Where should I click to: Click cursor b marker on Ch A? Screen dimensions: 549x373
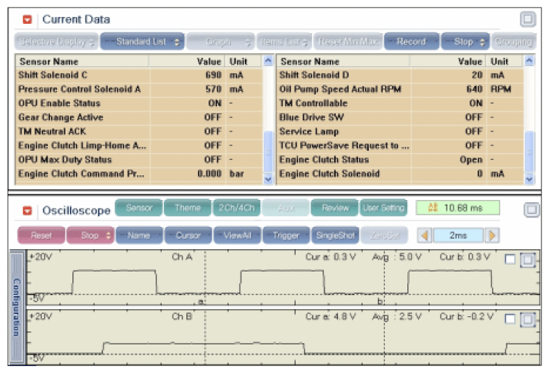pyautogui.click(x=380, y=301)
